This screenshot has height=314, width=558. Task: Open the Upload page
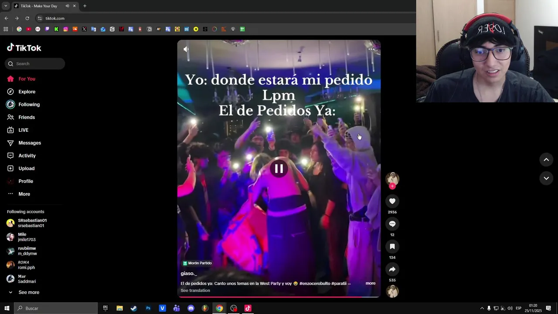pos(26,168)
